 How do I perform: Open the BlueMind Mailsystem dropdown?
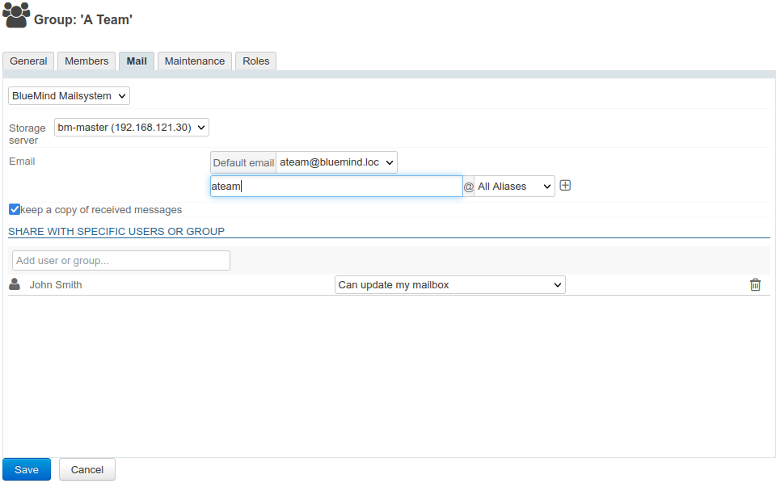tap(69, 96)
